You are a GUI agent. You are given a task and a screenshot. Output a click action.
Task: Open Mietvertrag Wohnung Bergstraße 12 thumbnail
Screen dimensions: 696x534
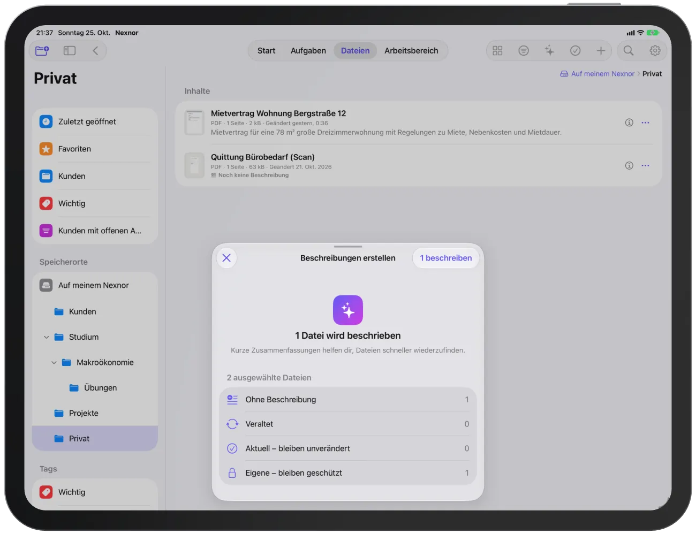(194, 123)
